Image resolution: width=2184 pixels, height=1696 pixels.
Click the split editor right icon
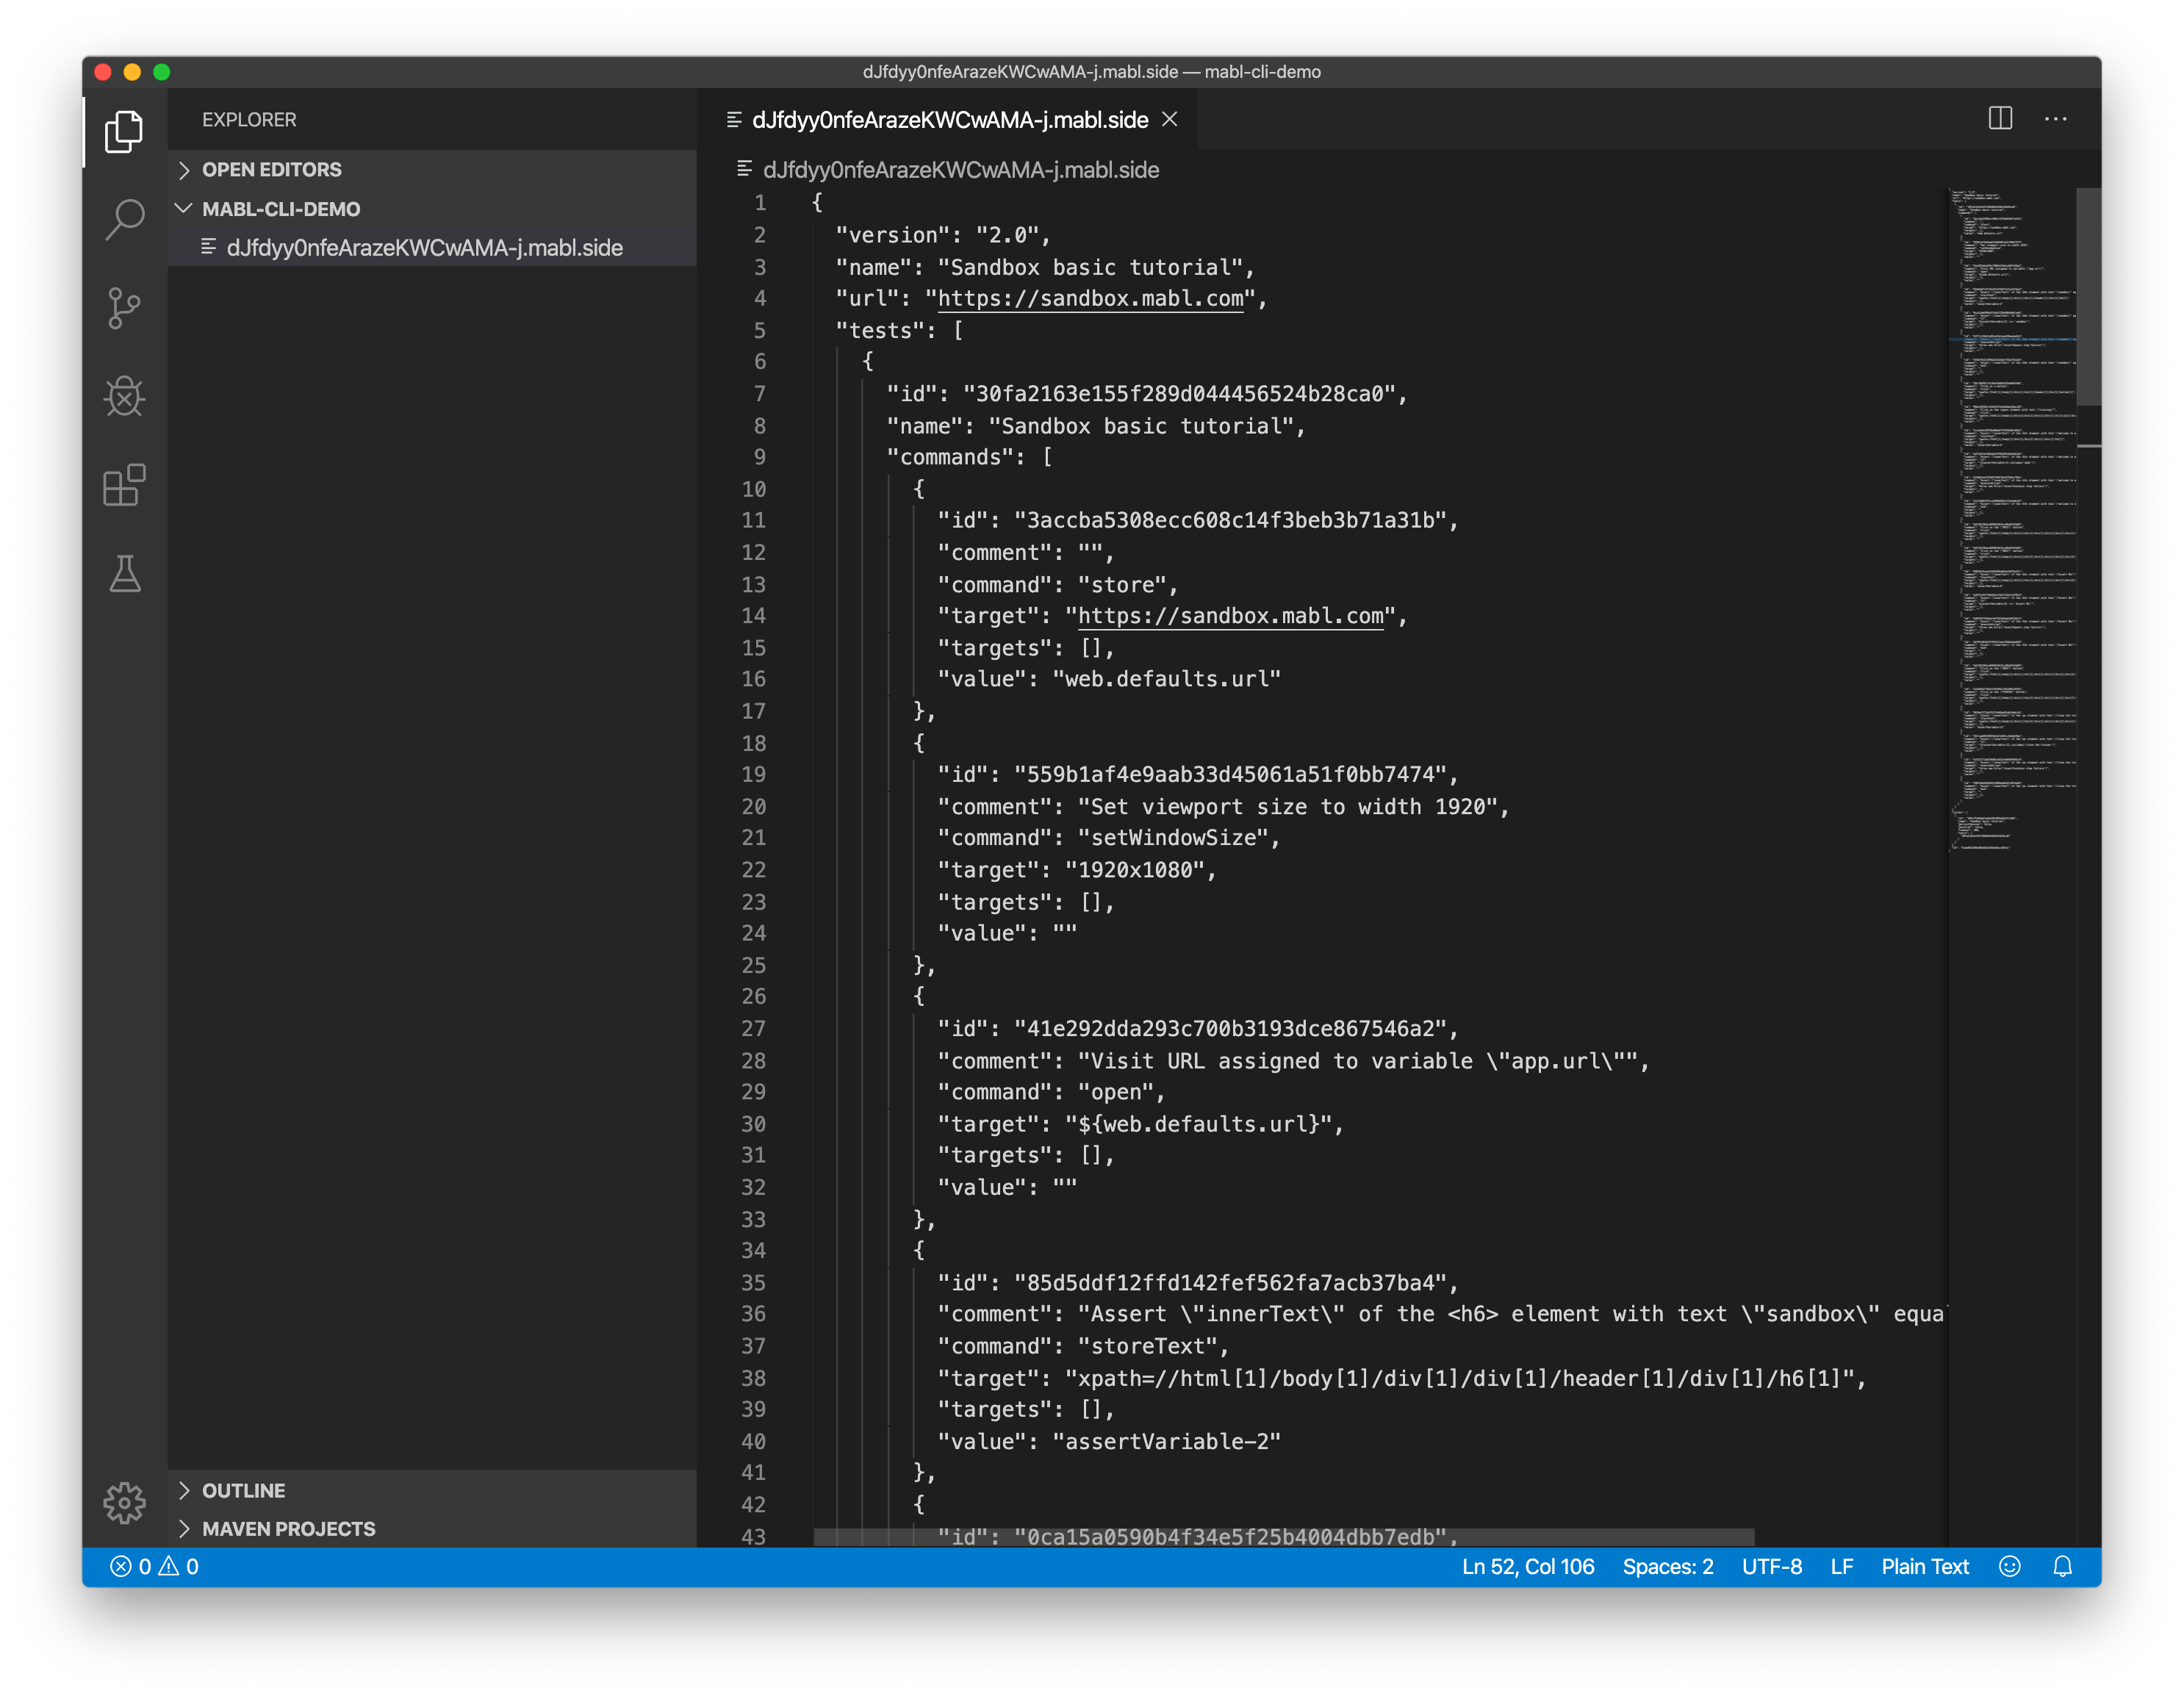[x=2000, y=119]
